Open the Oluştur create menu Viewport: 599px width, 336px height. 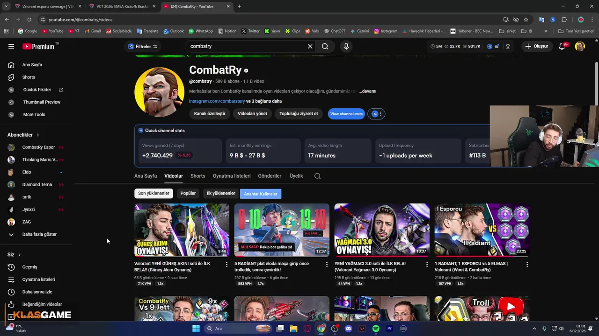pos(536,46)
